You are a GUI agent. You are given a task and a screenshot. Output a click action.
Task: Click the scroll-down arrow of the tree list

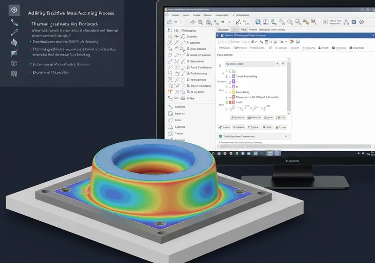click(289, 114)
